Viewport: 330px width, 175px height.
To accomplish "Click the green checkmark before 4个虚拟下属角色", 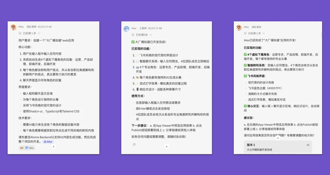I will pos(245,55).
